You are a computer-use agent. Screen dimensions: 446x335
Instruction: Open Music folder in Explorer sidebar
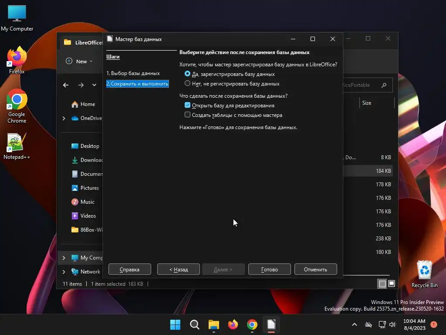[x=83, y=202]
